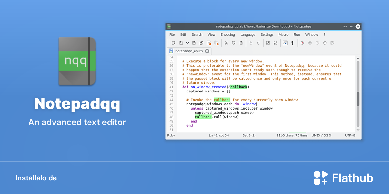
Task: Click the Cut scissors icon
Action: click(x=226, y=43)
